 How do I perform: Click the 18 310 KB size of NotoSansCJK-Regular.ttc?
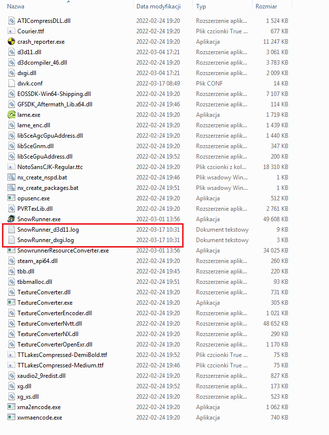tap(275, 167)
